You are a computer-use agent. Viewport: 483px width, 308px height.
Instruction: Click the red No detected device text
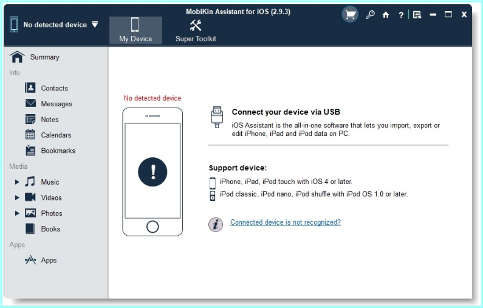tap(152, 98)
